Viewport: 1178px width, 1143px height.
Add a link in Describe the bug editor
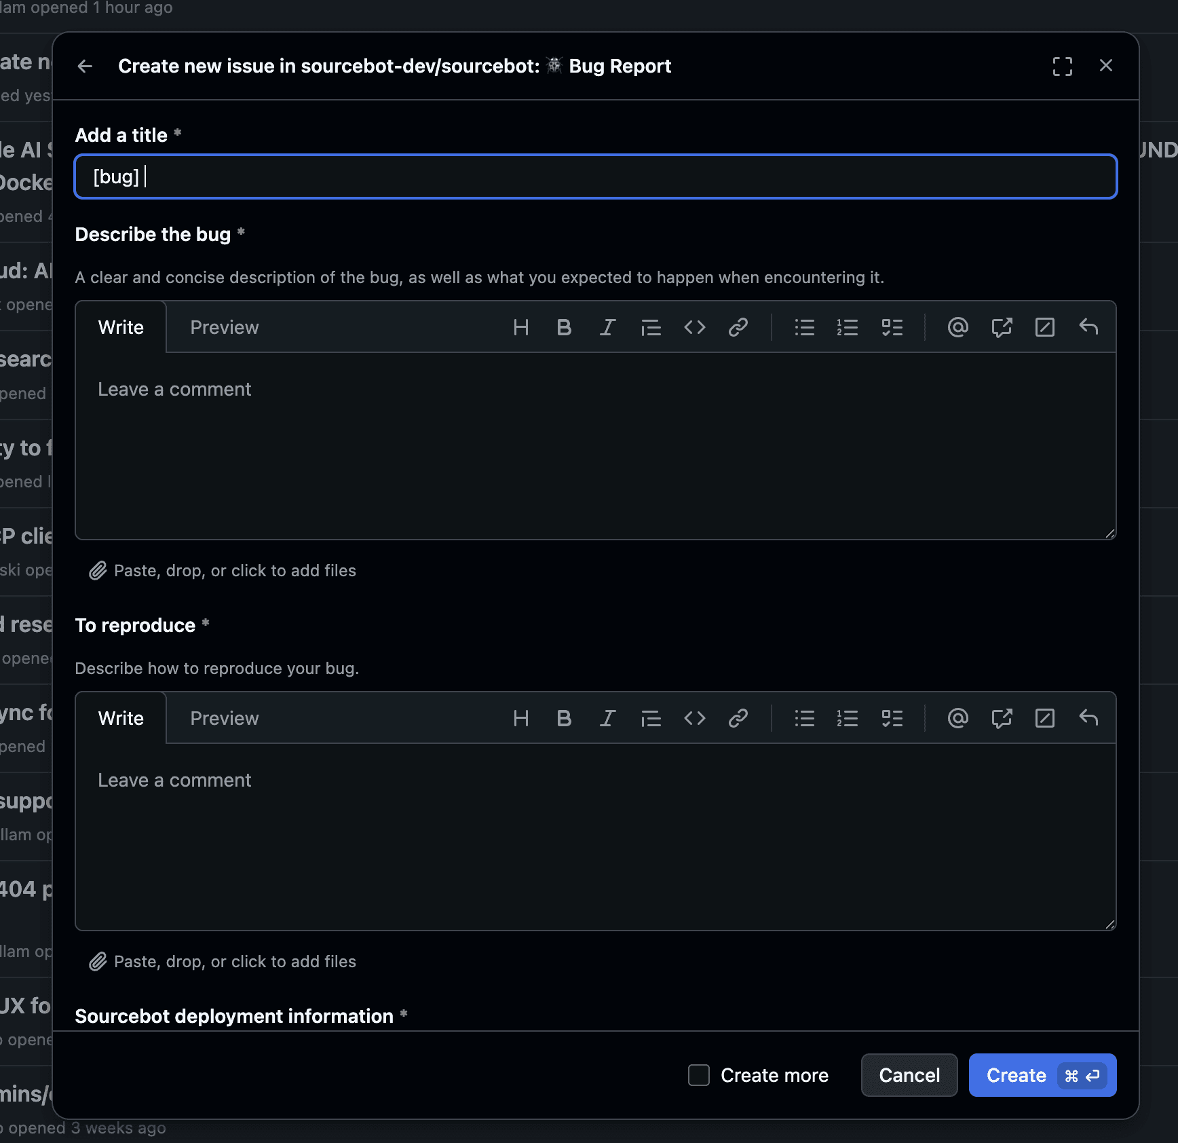738,327
